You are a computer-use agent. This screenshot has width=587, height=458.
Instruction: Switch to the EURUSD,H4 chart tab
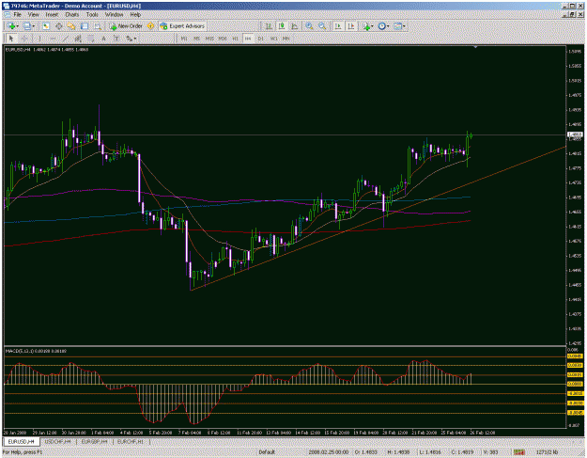pyautogui.click(x=21, y=442)
